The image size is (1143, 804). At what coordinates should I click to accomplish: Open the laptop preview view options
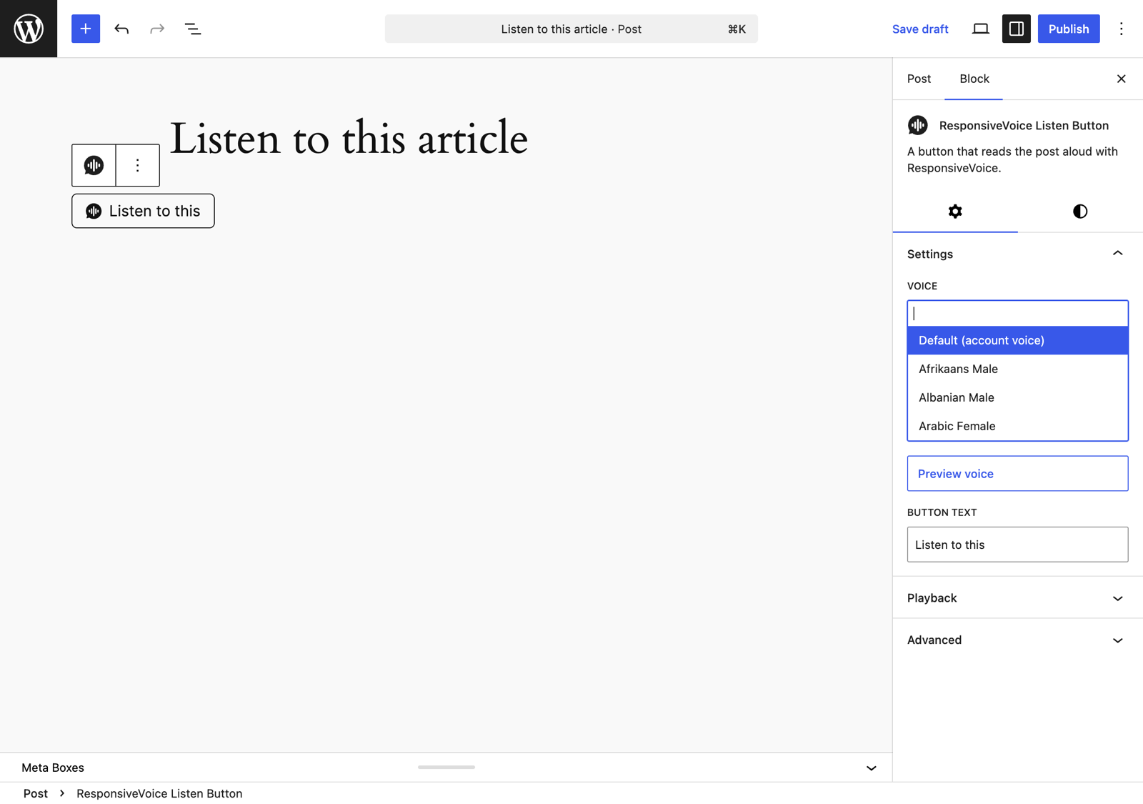pyautogui.click(x=980, y=29)
